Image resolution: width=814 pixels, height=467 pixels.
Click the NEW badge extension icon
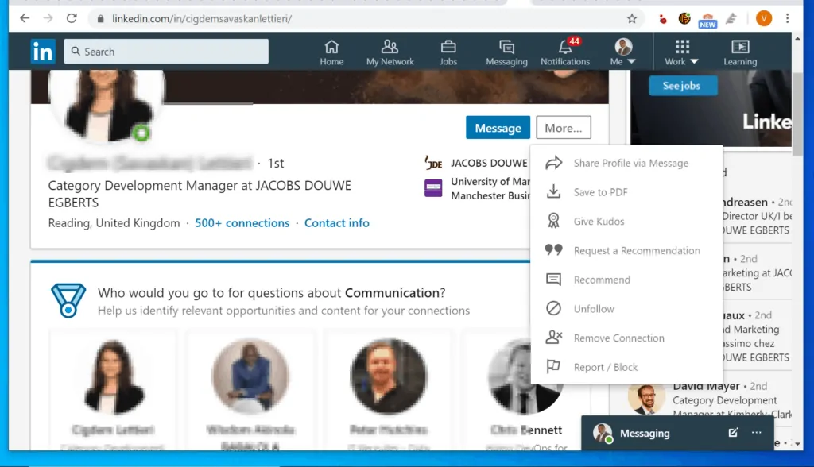coord(707,20)
